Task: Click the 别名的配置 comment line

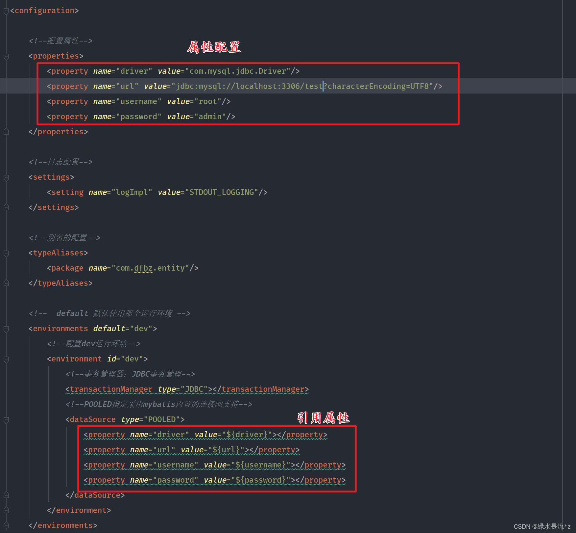Action: (x=64, y=238)
